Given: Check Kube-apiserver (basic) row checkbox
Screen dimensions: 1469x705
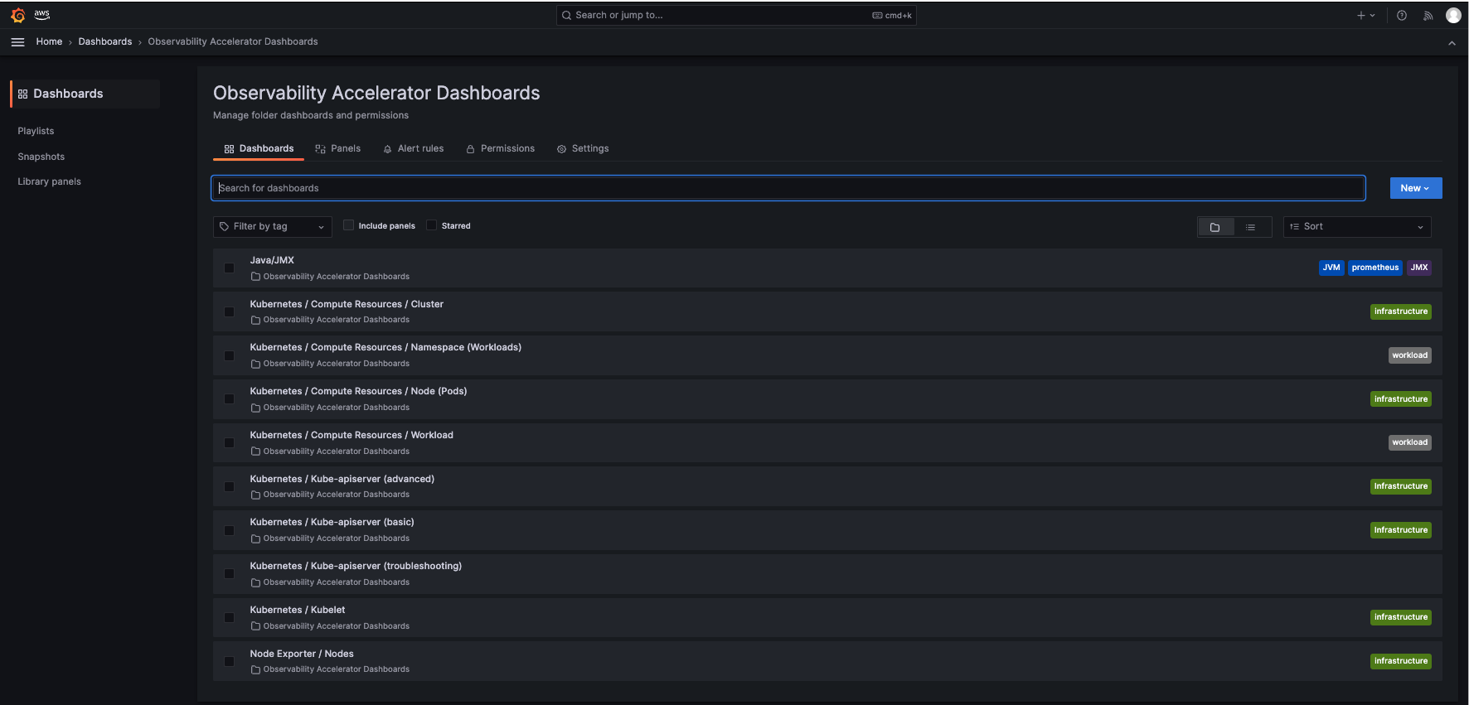Looking at the screenshot, I should (x=229, y=530).
